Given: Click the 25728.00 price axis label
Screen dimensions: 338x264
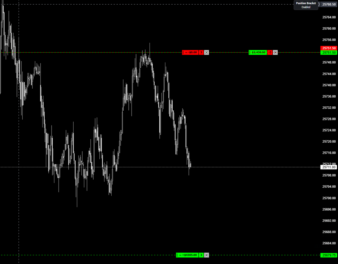Looking at the screenshot, I should [x=329, y=119].
